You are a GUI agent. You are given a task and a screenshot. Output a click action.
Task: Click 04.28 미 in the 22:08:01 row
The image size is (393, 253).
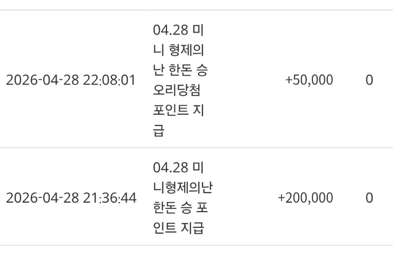click(x=178, y=30)
